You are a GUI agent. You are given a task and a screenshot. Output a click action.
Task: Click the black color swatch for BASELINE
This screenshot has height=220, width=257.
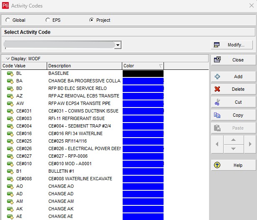click(143, 74)
